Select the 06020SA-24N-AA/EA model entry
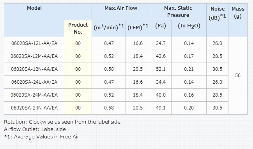 point(34,108)
